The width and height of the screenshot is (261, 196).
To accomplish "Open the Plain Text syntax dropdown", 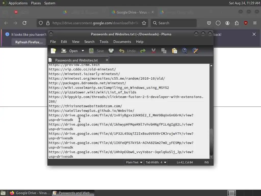I will click(134, 162).
